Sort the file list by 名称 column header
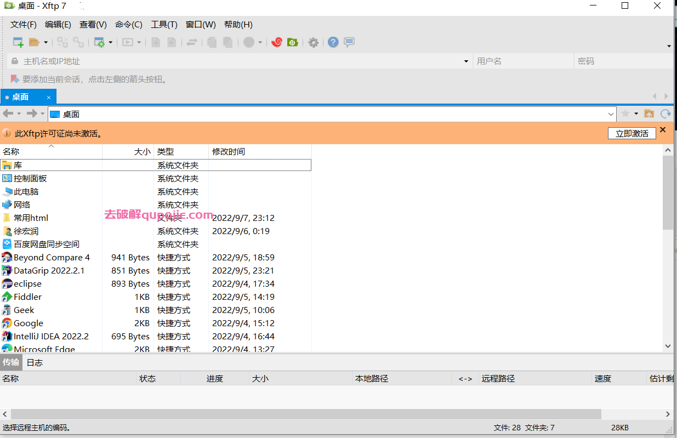This screenshot has height=438, width=677. click(x=51, y=152)
